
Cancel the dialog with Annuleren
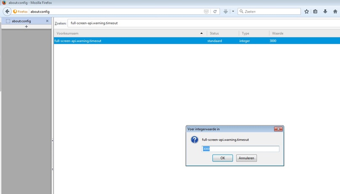click(246, 158)
